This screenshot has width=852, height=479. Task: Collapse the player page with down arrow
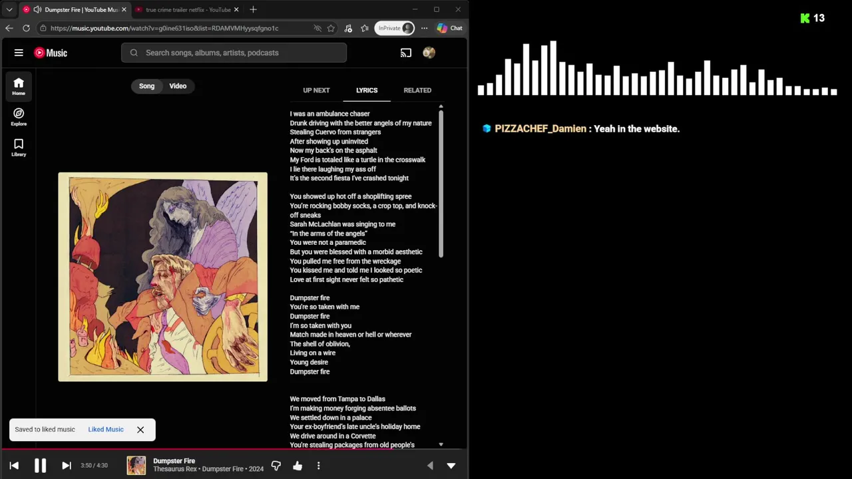[x=451, y=466]
